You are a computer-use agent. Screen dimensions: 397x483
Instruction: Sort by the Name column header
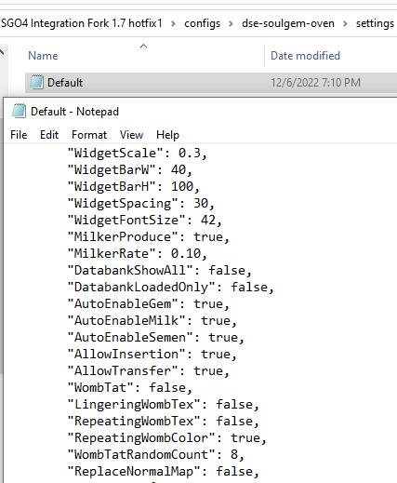(43, 56)
